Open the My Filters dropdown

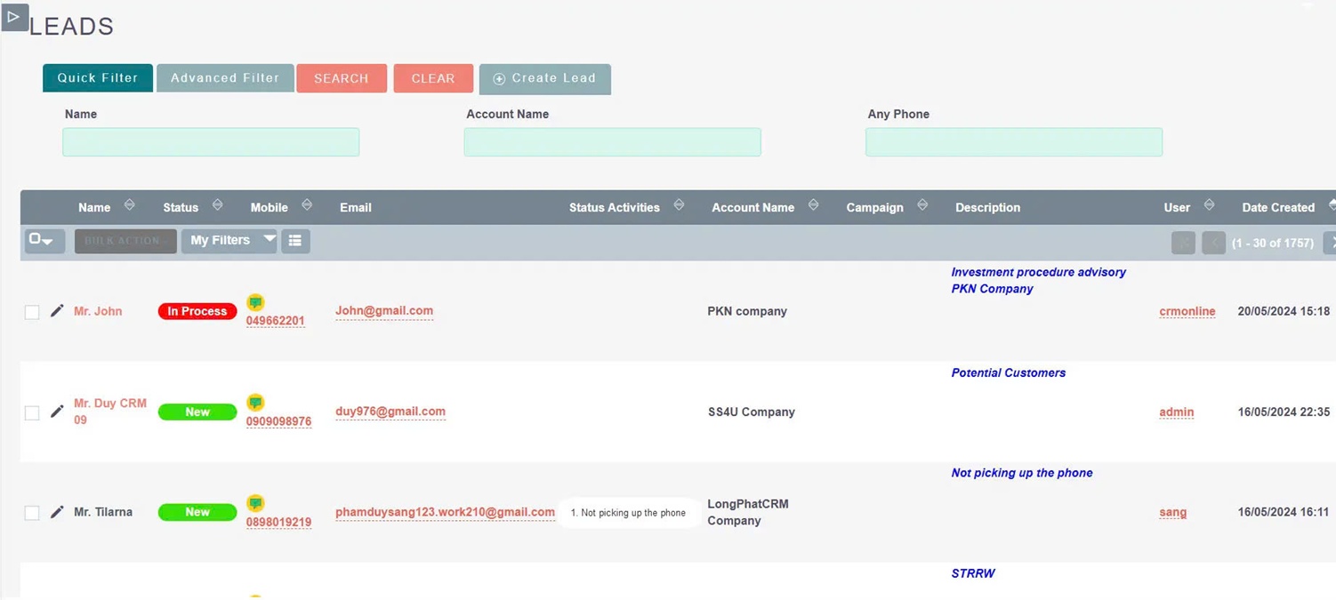coord(229,240)
